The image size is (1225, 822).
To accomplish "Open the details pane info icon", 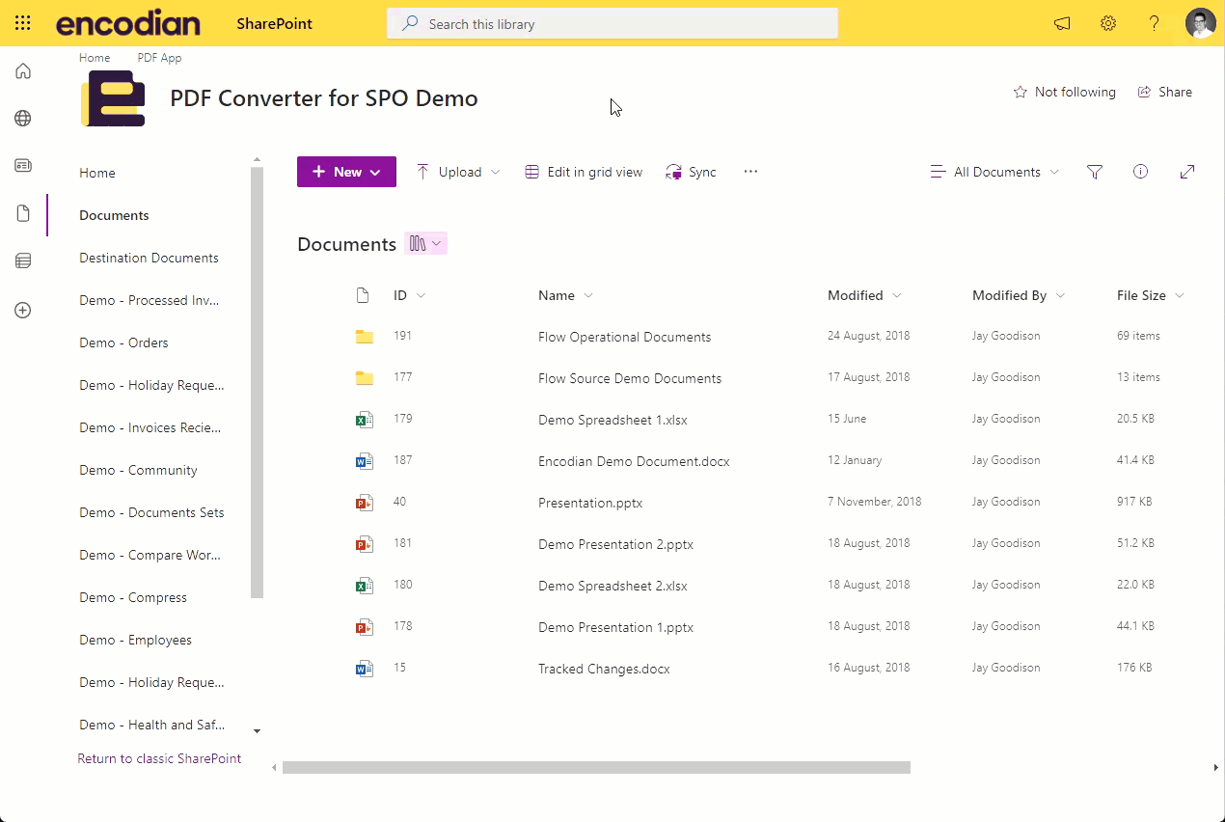I will (x=1140, y=172).
